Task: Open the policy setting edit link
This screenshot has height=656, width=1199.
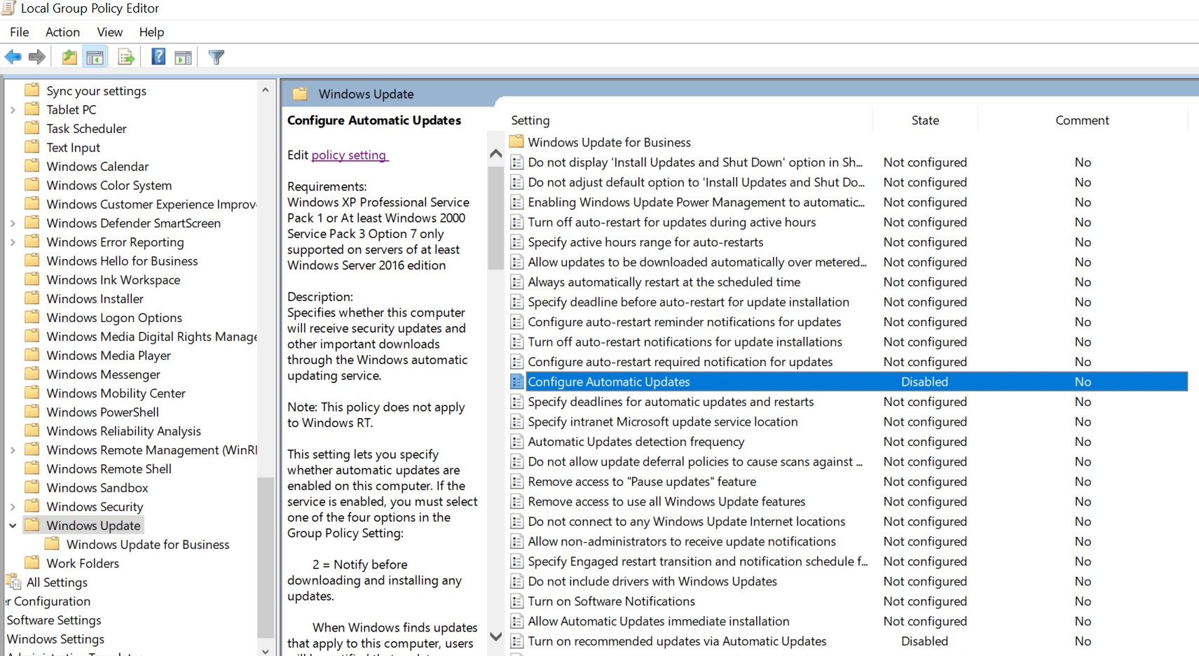Action: pyautogui.click(x=349, y=155)
